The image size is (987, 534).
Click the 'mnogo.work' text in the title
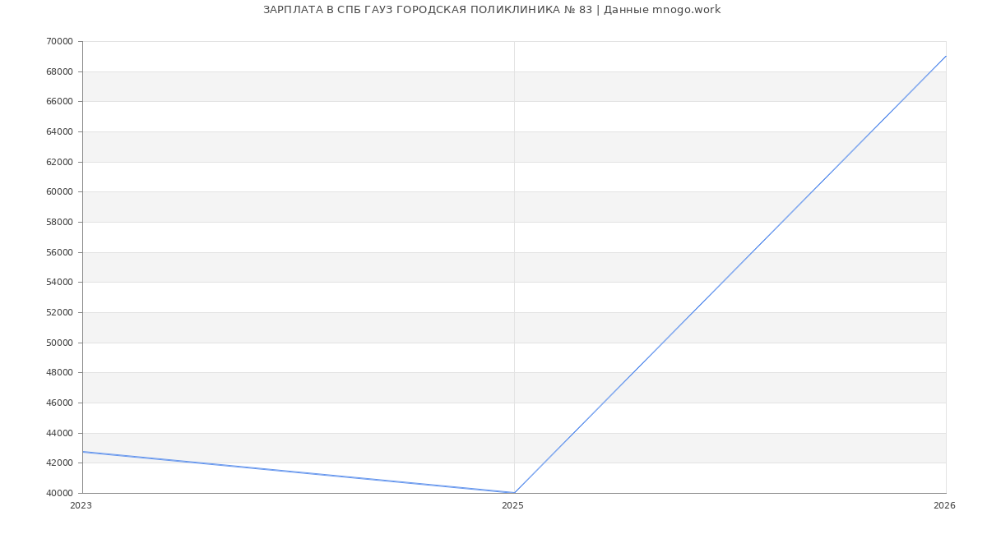686,10
